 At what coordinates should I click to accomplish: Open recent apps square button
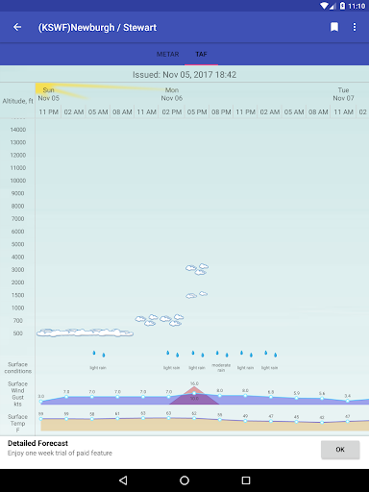click(246, 480)
